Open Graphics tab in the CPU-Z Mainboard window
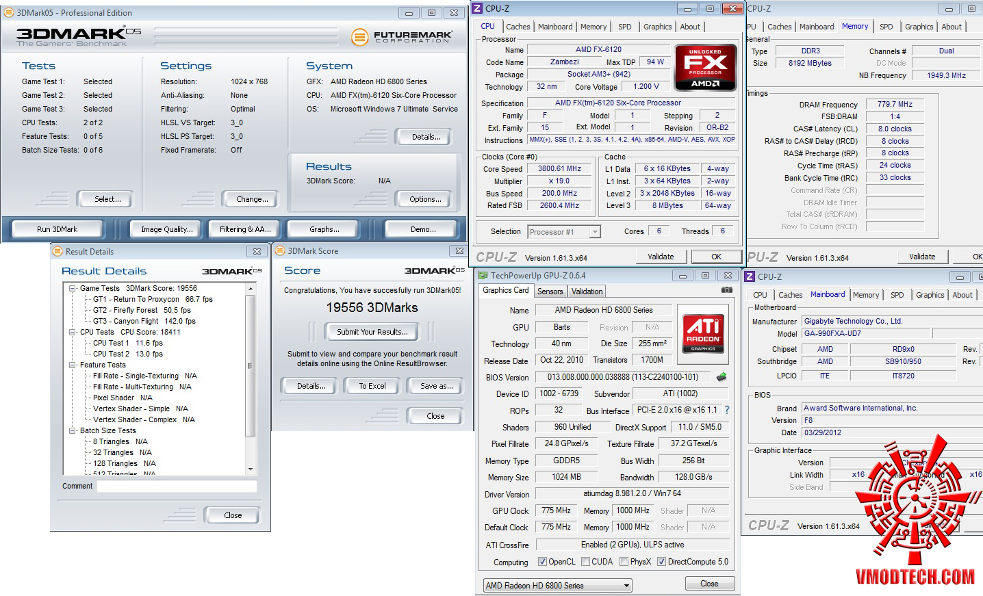 point(930,295)
